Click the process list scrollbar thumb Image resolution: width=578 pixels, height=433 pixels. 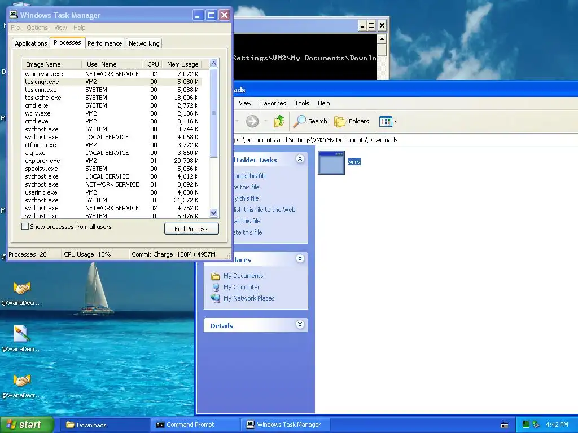coord(214,113)
